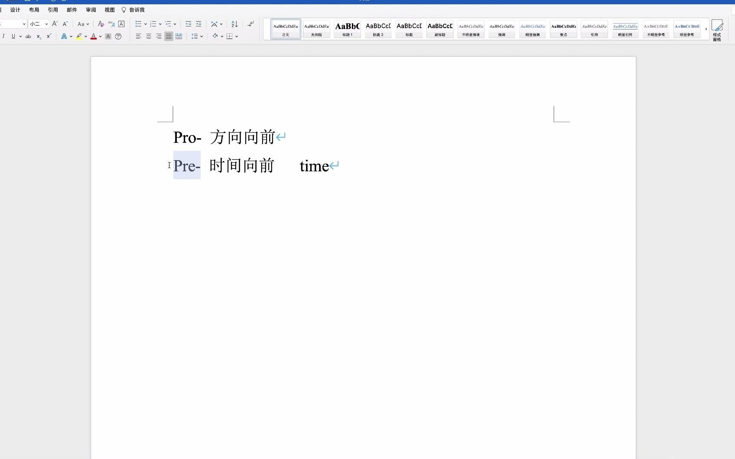Open the Asian layout text direction tool
This screenshot has width=735, height=459.
(214, 24)
